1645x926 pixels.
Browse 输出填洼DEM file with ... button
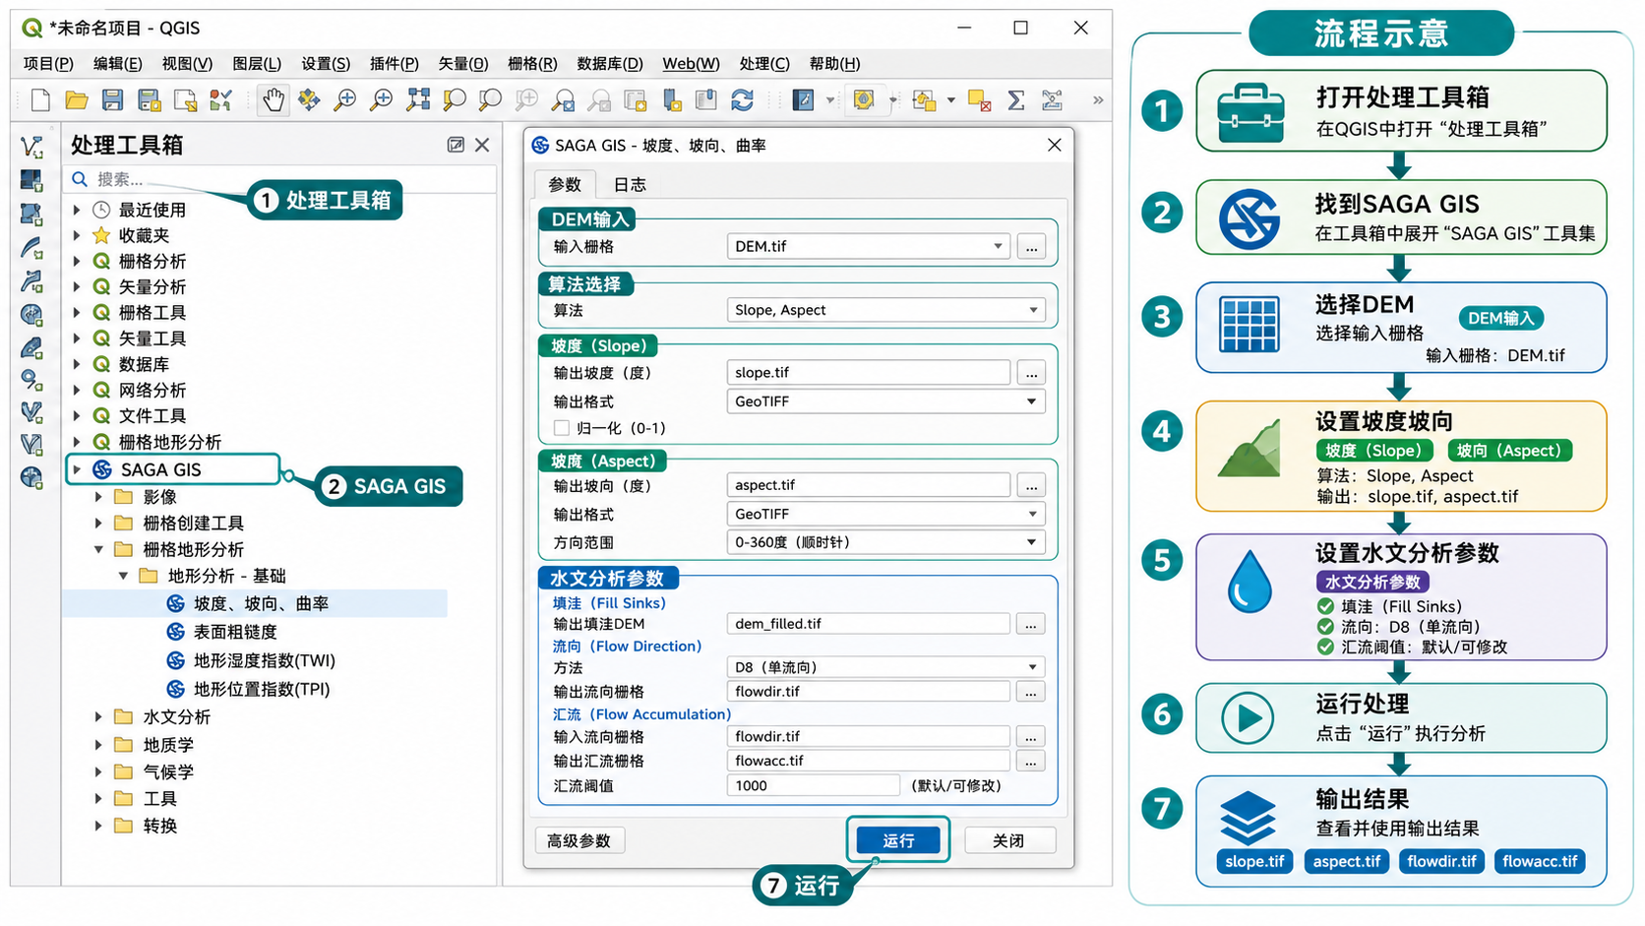[1031, 624]
